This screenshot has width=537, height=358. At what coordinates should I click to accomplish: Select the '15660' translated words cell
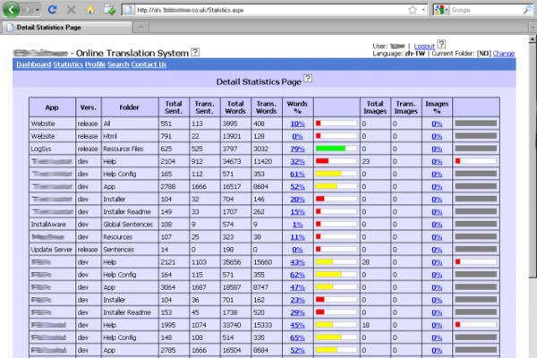(267, 262)
